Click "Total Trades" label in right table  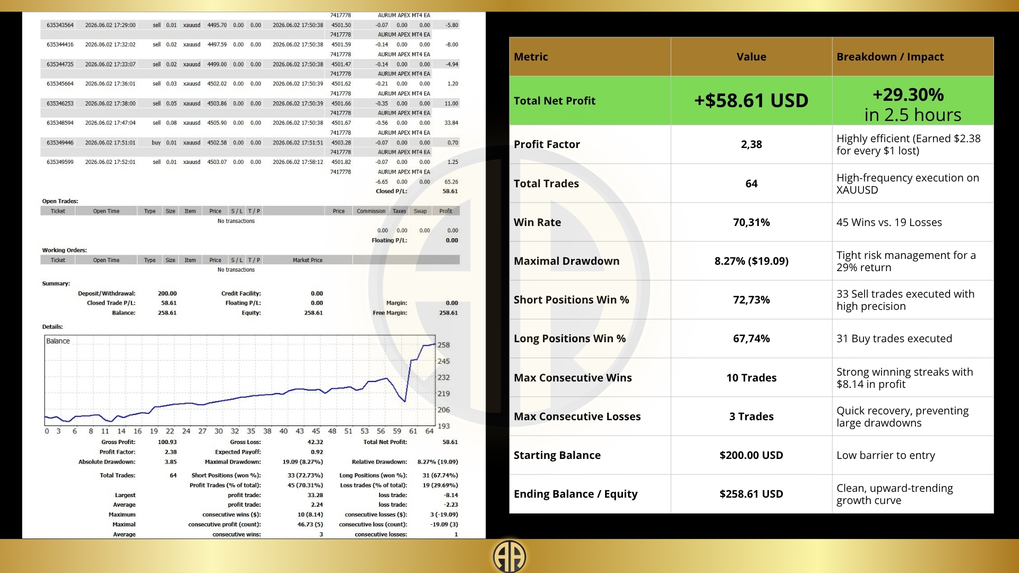(546, 184)
